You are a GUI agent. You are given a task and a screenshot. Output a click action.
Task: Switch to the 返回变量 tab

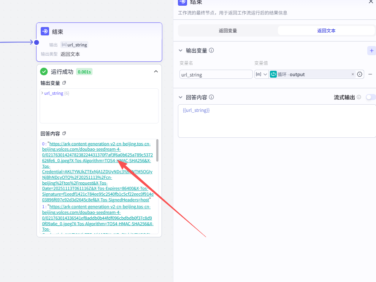point(228,30)
